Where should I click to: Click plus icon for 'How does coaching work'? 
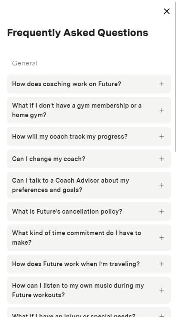pos(162,84)
